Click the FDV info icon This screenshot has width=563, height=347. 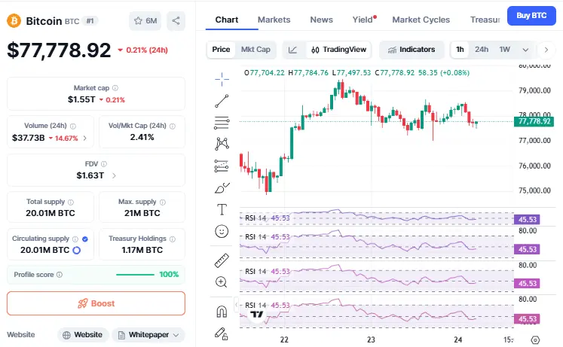coord(104,164)
